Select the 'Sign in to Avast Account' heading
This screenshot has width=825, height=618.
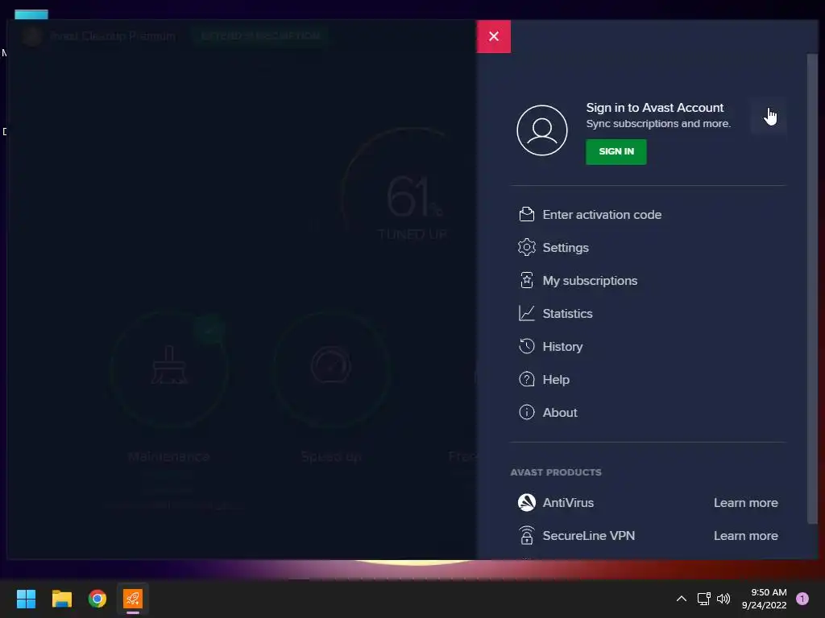[655, 108]
